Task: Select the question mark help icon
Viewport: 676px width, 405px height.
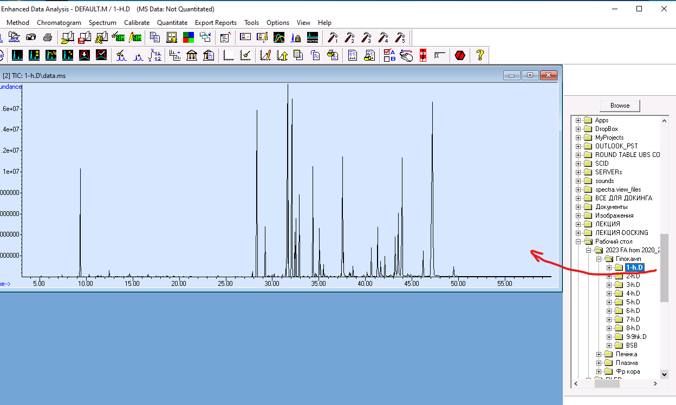Action: point(480,55)
